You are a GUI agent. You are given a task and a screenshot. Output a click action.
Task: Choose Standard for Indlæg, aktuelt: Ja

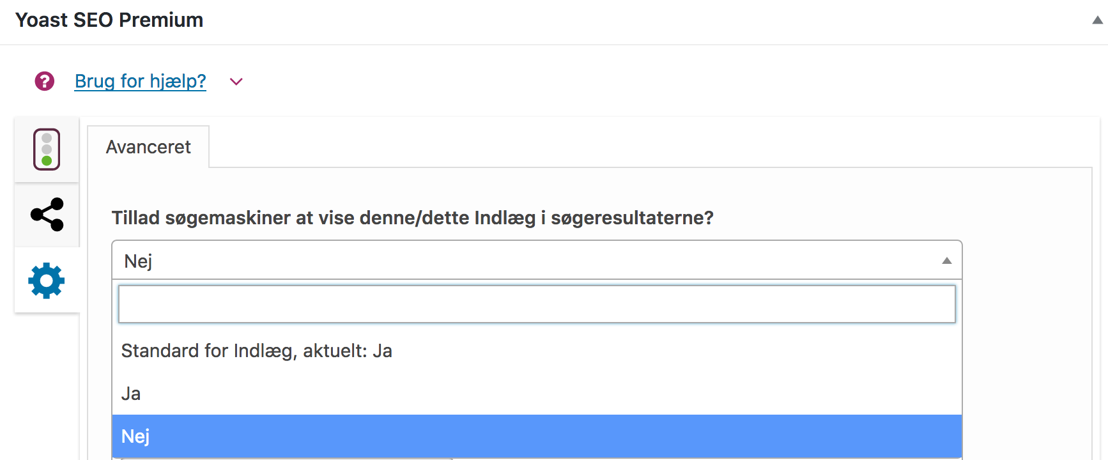coord(257,351)
